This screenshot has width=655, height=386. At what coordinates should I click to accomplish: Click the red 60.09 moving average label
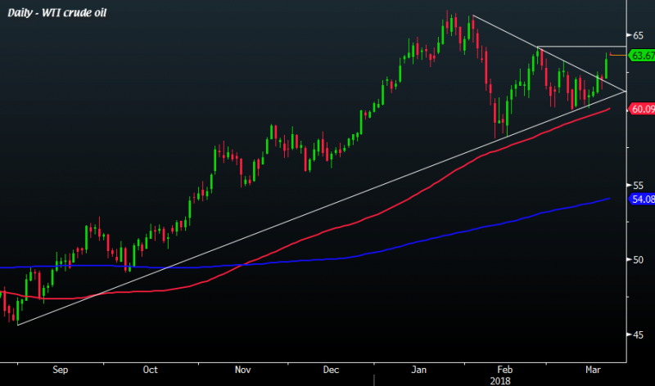pyautogui.click(x=641, y=109)
